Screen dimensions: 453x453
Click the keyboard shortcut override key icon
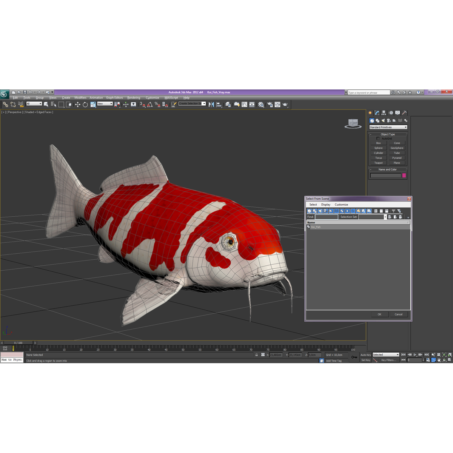coord(354,356)
